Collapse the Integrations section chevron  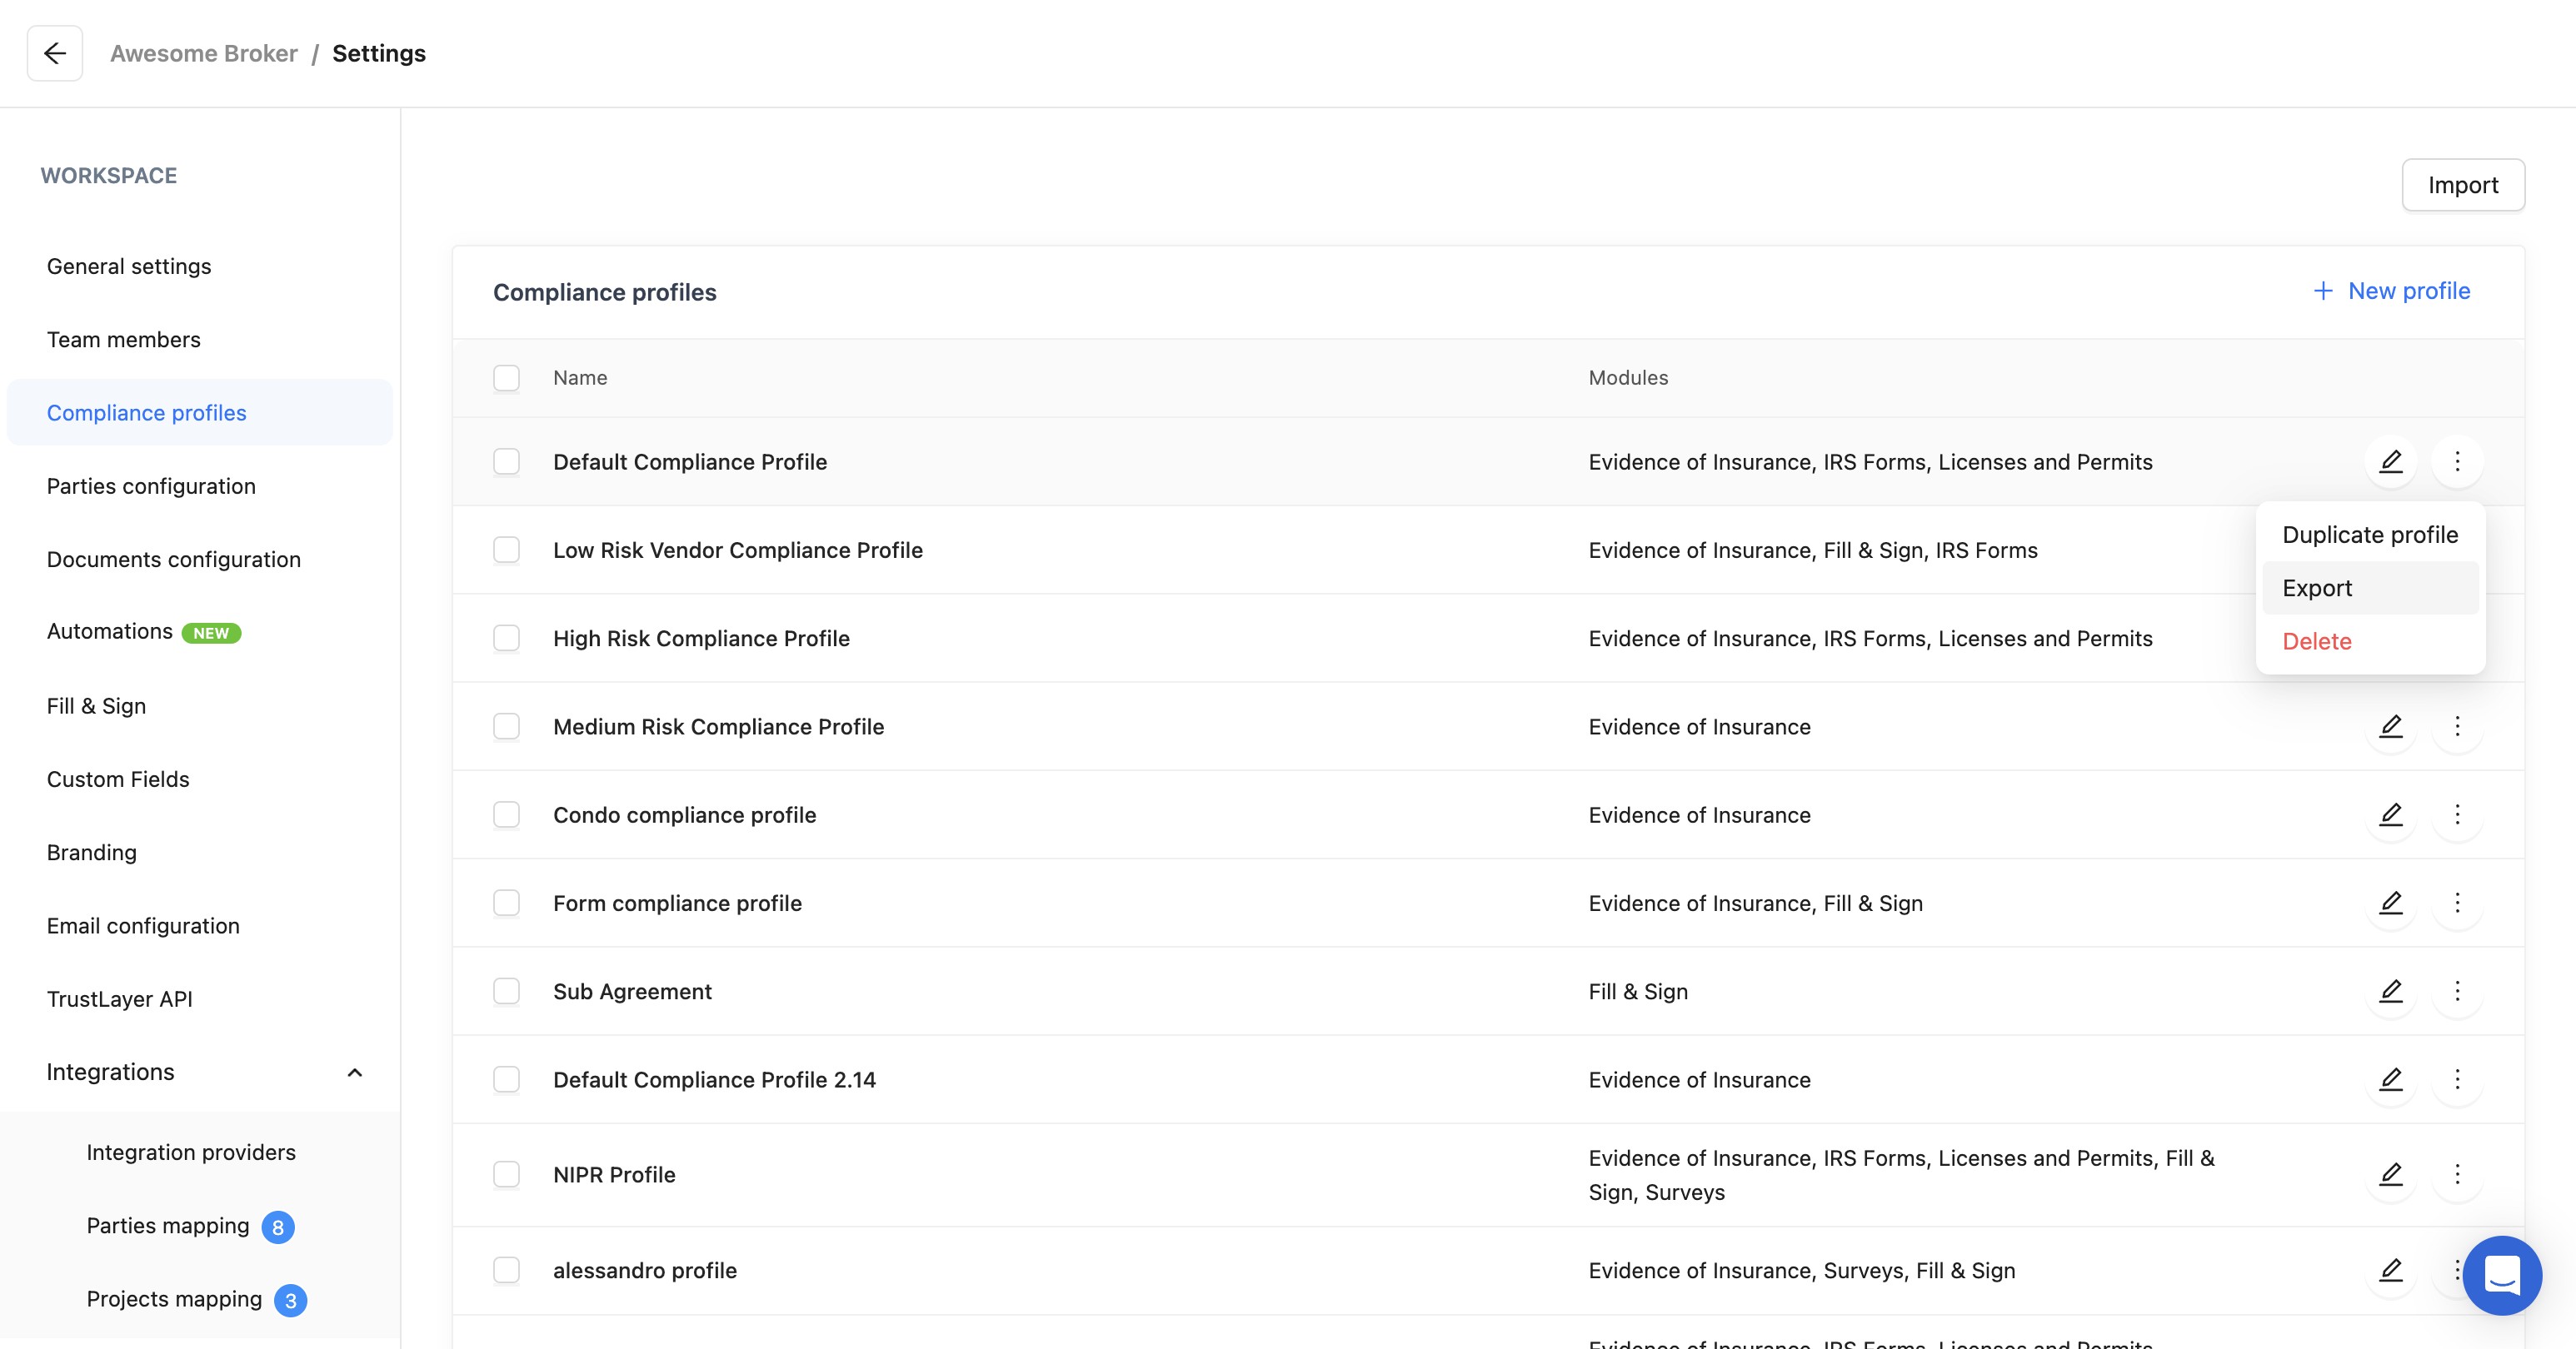354,1073
